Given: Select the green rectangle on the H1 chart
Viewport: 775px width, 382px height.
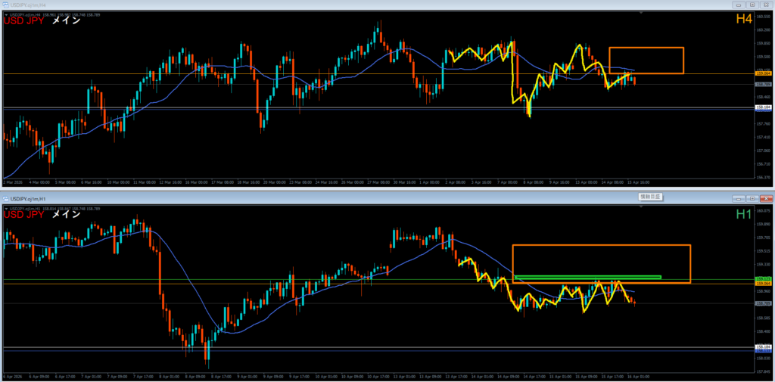Looking at the screenshot, I should [587, 277].
